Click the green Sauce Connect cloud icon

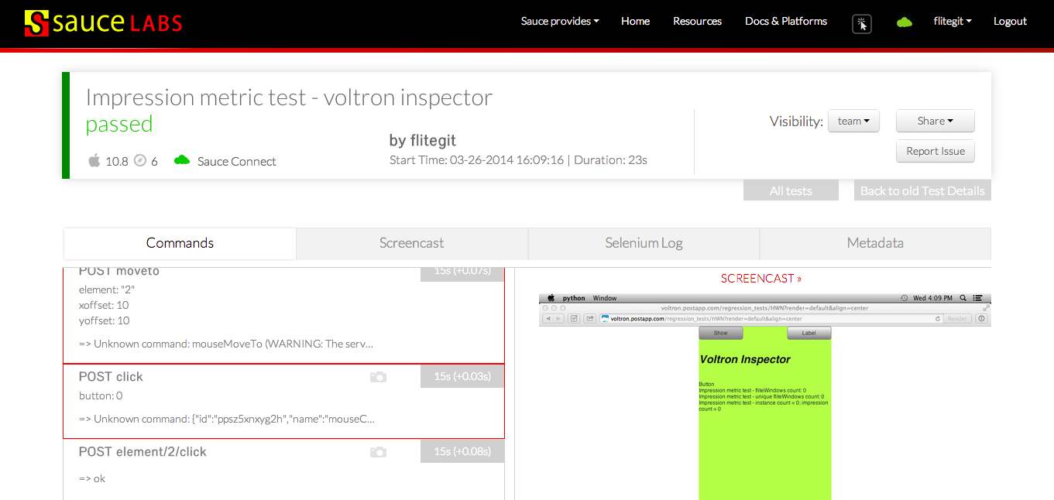(182, 160)
